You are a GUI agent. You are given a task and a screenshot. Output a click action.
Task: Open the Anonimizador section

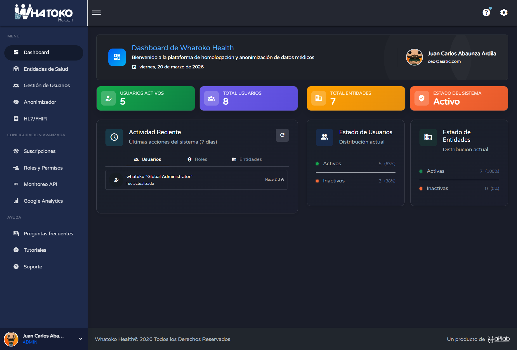(x=44, y=102)
